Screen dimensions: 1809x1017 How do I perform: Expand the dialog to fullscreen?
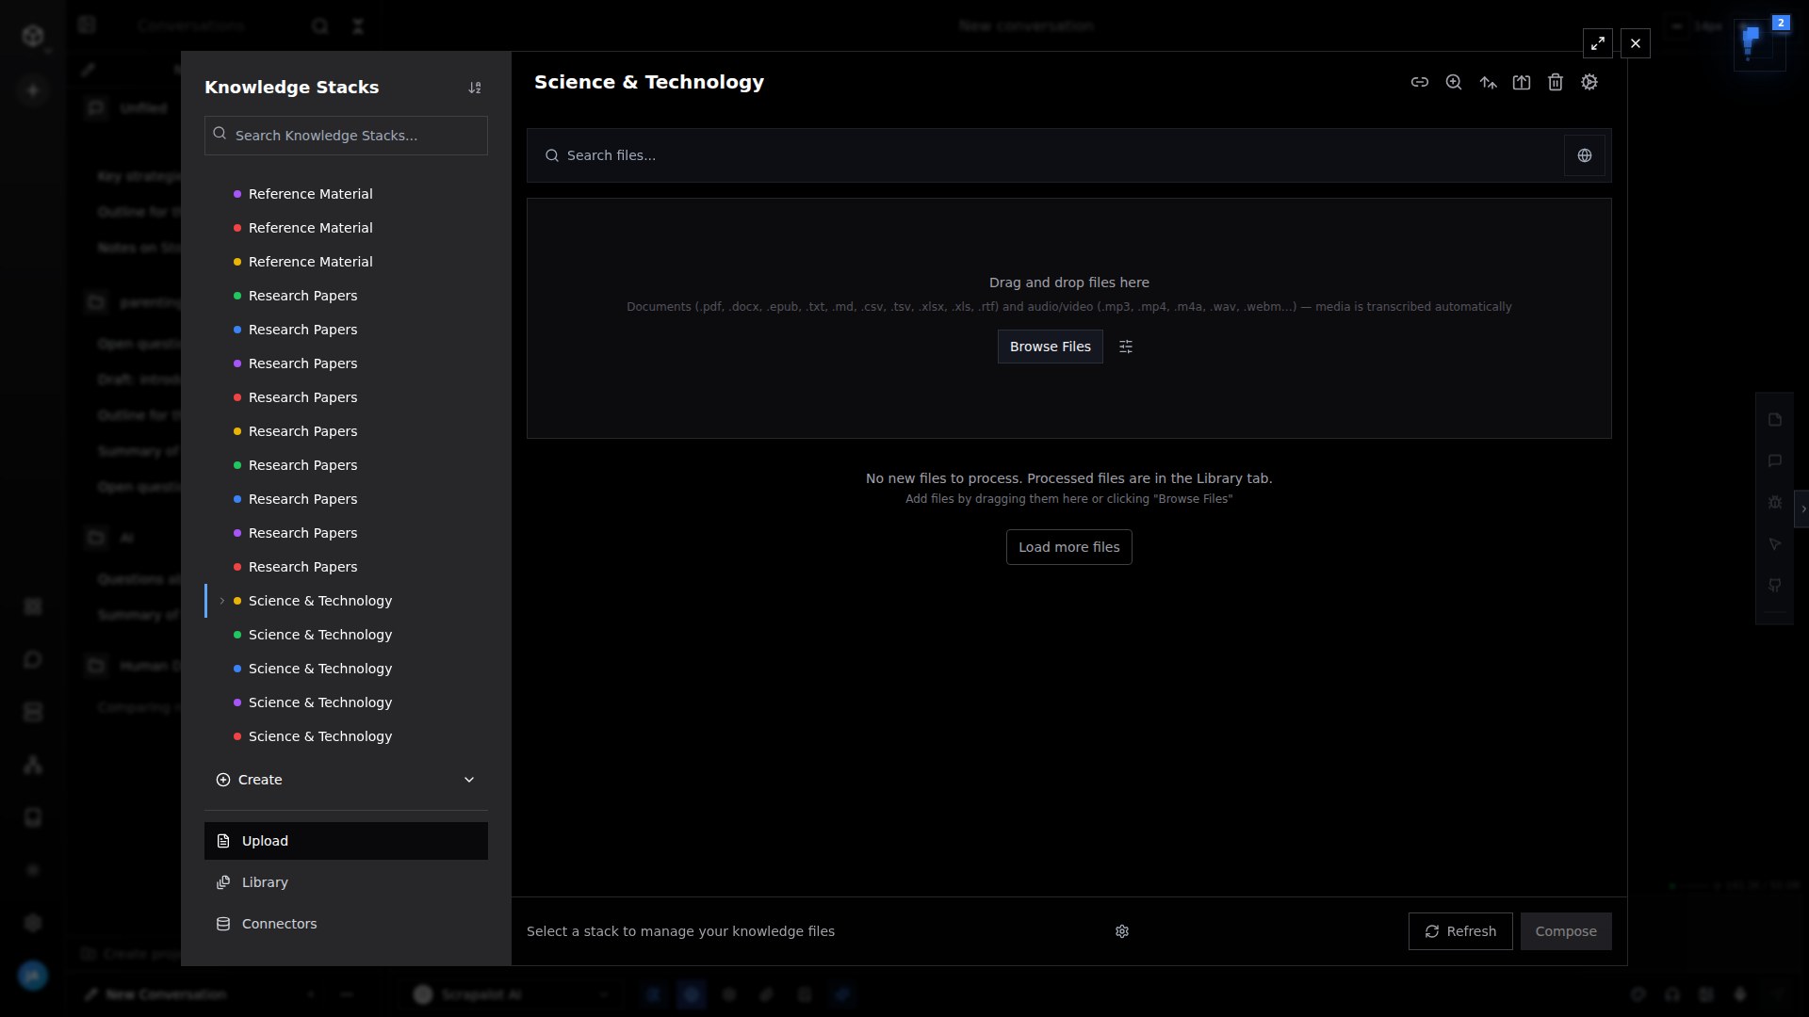pyautogui.click(x=1598, y=43)
